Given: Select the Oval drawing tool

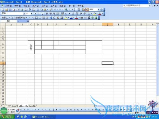Looking at the screenshot, I should 40,18.
